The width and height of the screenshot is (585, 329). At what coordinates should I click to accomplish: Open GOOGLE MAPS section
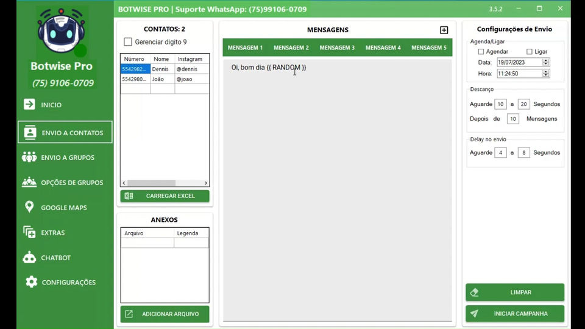tap(65, 207)
